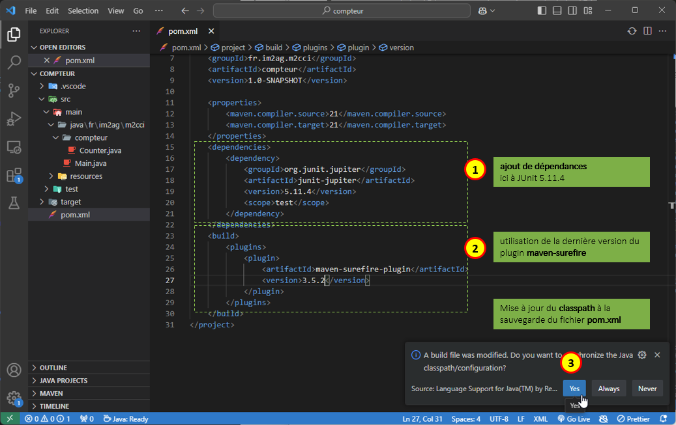
Task: Open the Source Control view
Action: [x=14, y=91]
